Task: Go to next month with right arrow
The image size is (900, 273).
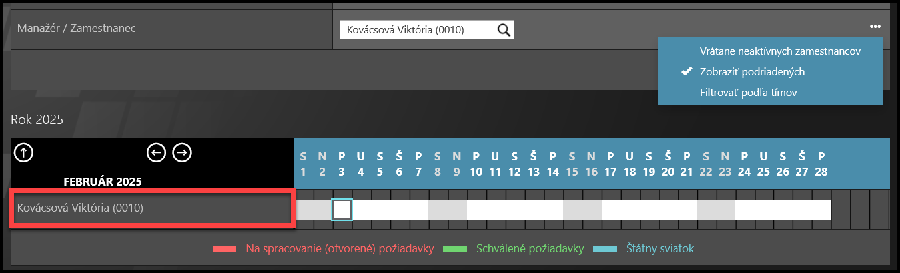Action: [x=182, y=153]
